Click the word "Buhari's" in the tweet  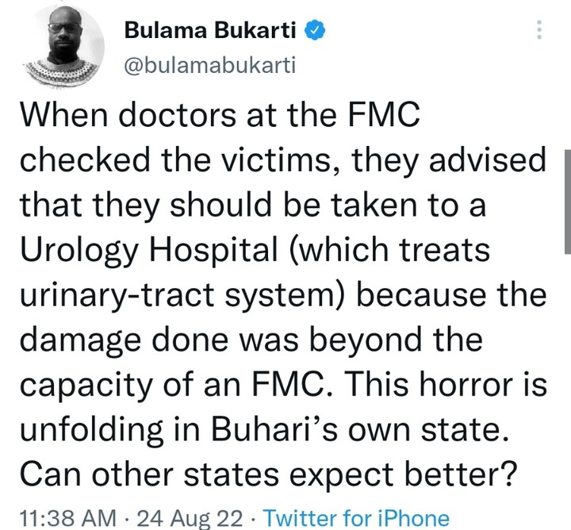tap(276, 429)
